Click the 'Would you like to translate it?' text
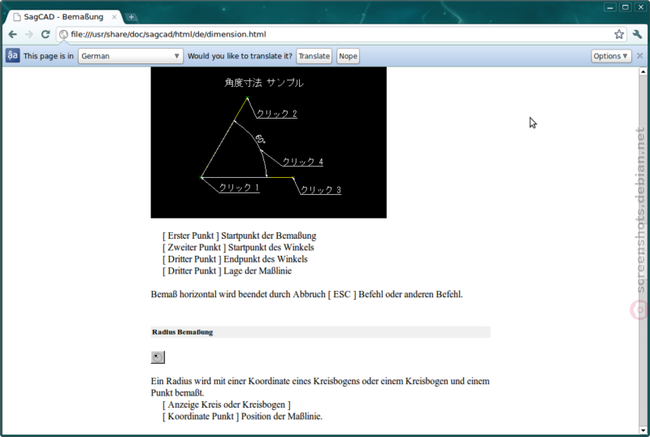The height and width of the screenshot is (437, 650). point(240,56)
